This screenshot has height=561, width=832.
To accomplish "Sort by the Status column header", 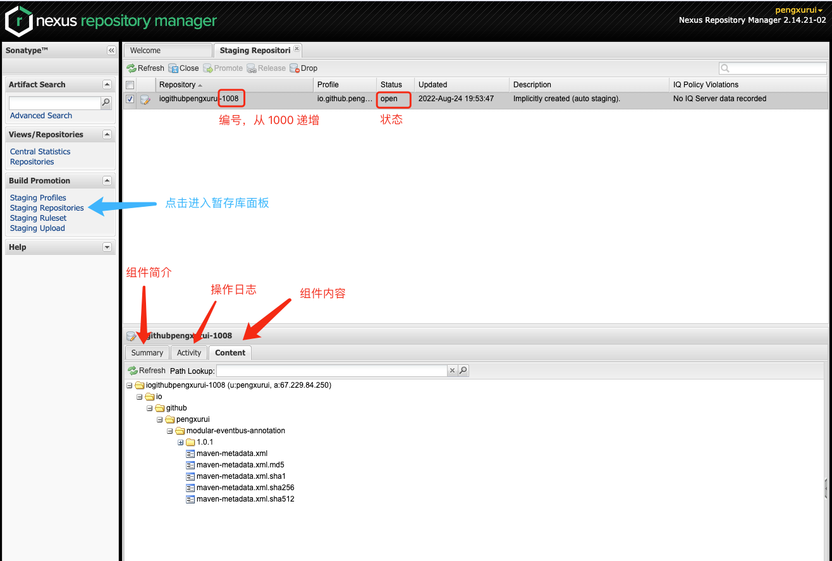I will click(x=395, y=85).
